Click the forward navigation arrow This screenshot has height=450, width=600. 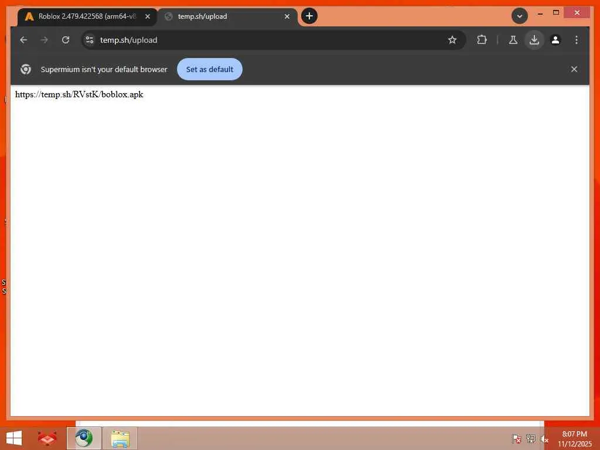click(45, 40)
